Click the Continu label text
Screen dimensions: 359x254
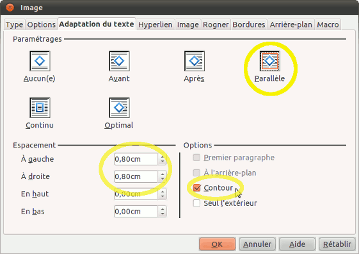pyautogui.click(x=40, y=125)
